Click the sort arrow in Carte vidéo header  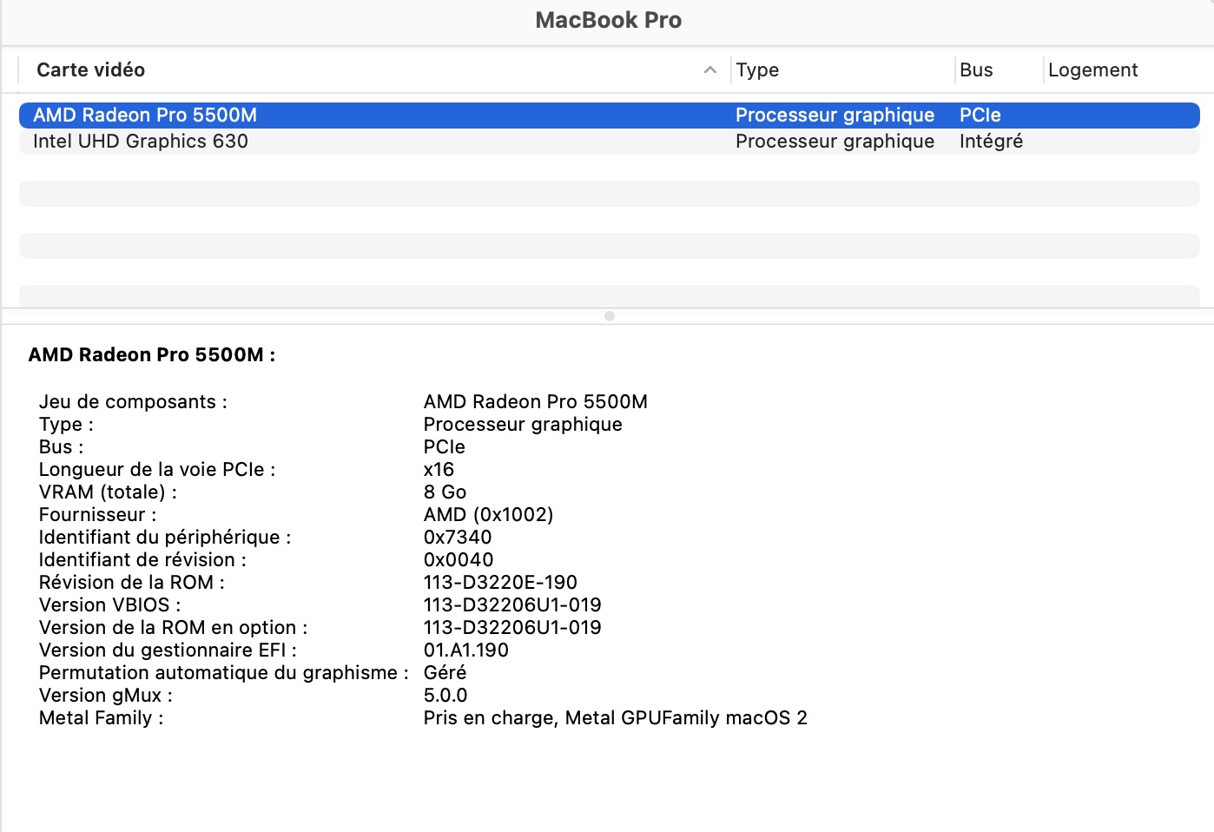(710, 69)
